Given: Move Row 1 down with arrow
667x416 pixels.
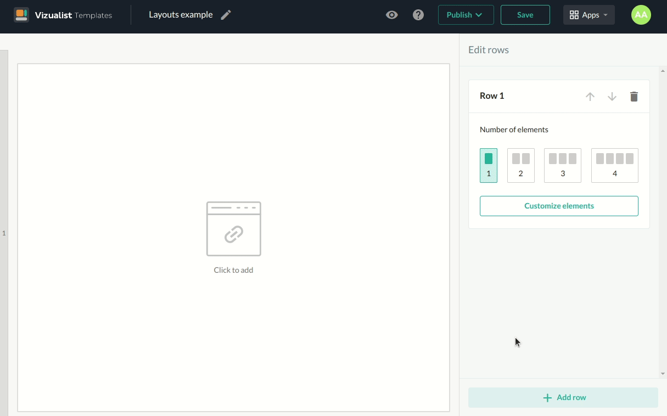Looking at the screenshot, I should (612, 97).
